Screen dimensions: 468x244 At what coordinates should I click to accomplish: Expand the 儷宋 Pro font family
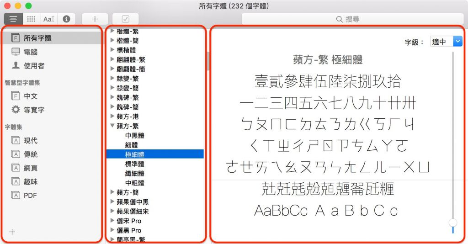112,221
